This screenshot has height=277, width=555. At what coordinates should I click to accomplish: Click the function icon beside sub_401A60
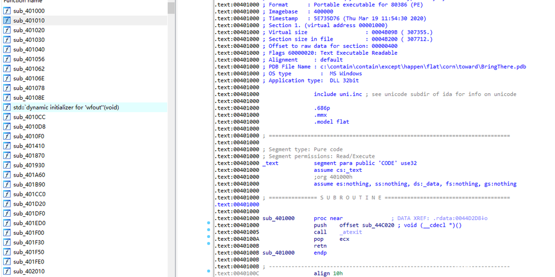(7, 175)
